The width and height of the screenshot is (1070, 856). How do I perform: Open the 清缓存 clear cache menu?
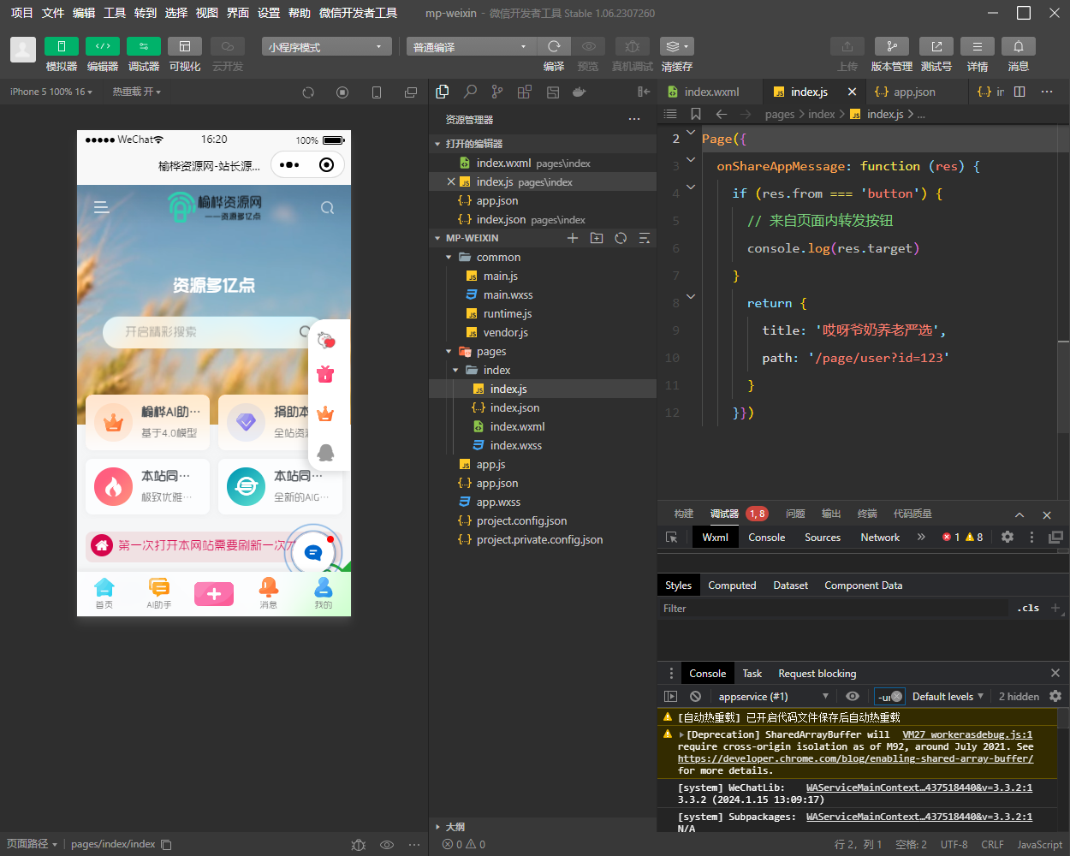[x=676, y=46]
